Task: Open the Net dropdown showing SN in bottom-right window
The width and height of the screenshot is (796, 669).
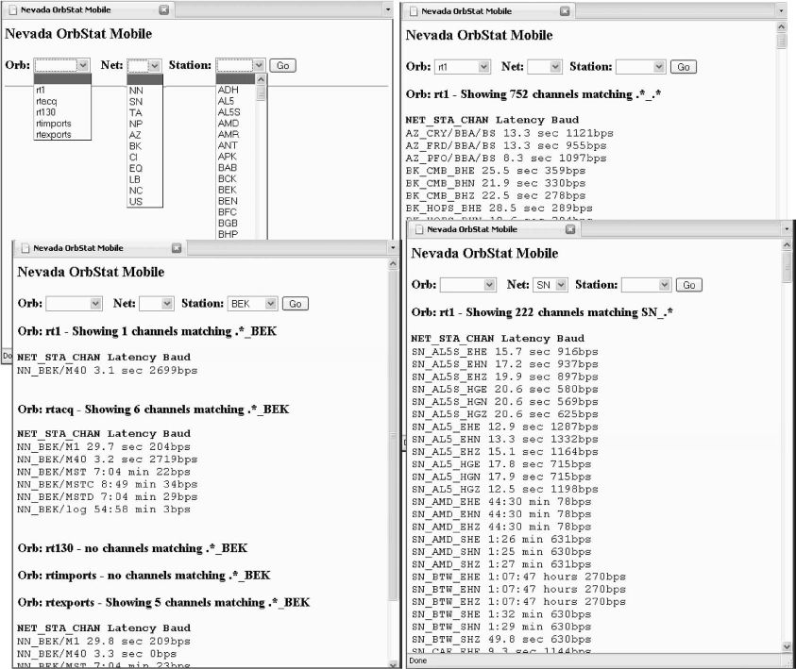Action: [550, 285]
